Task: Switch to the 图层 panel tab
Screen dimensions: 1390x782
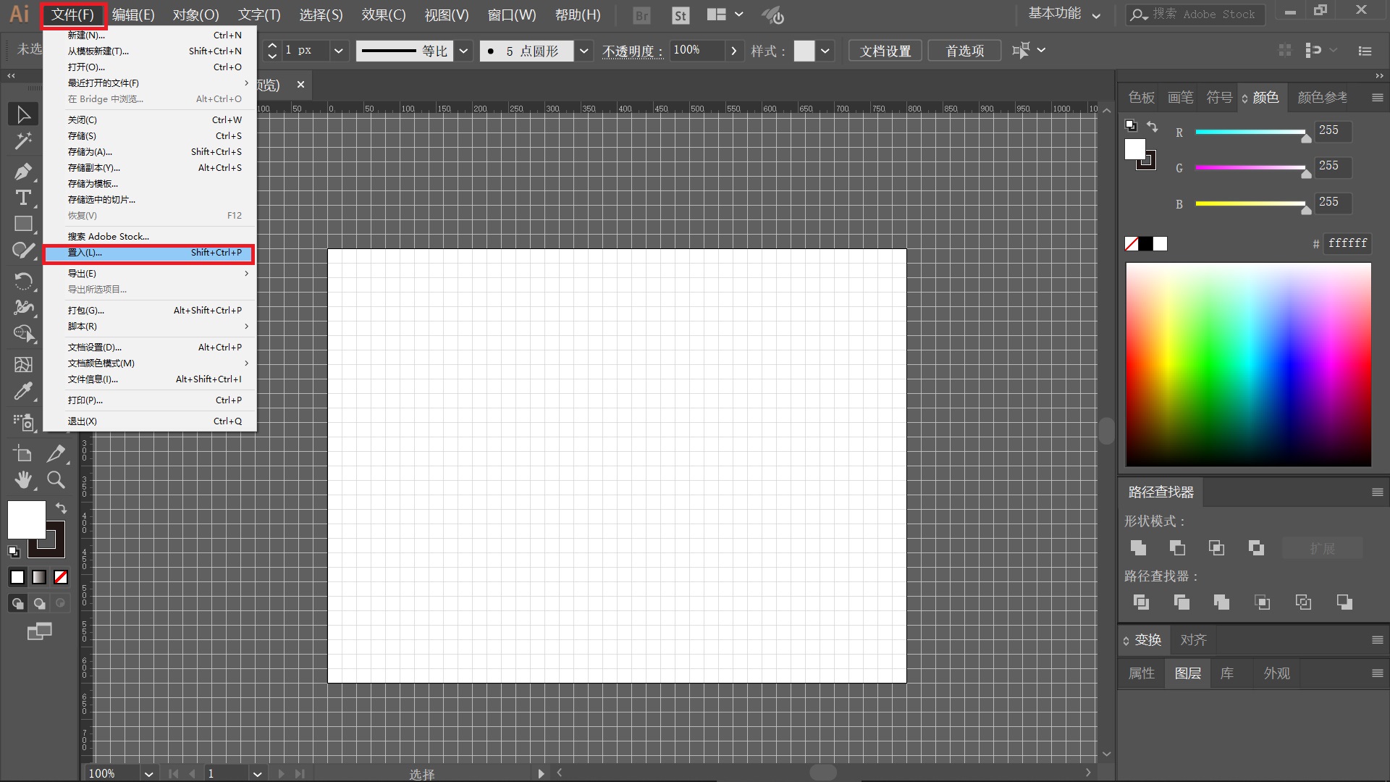Action: (1187, 673)
